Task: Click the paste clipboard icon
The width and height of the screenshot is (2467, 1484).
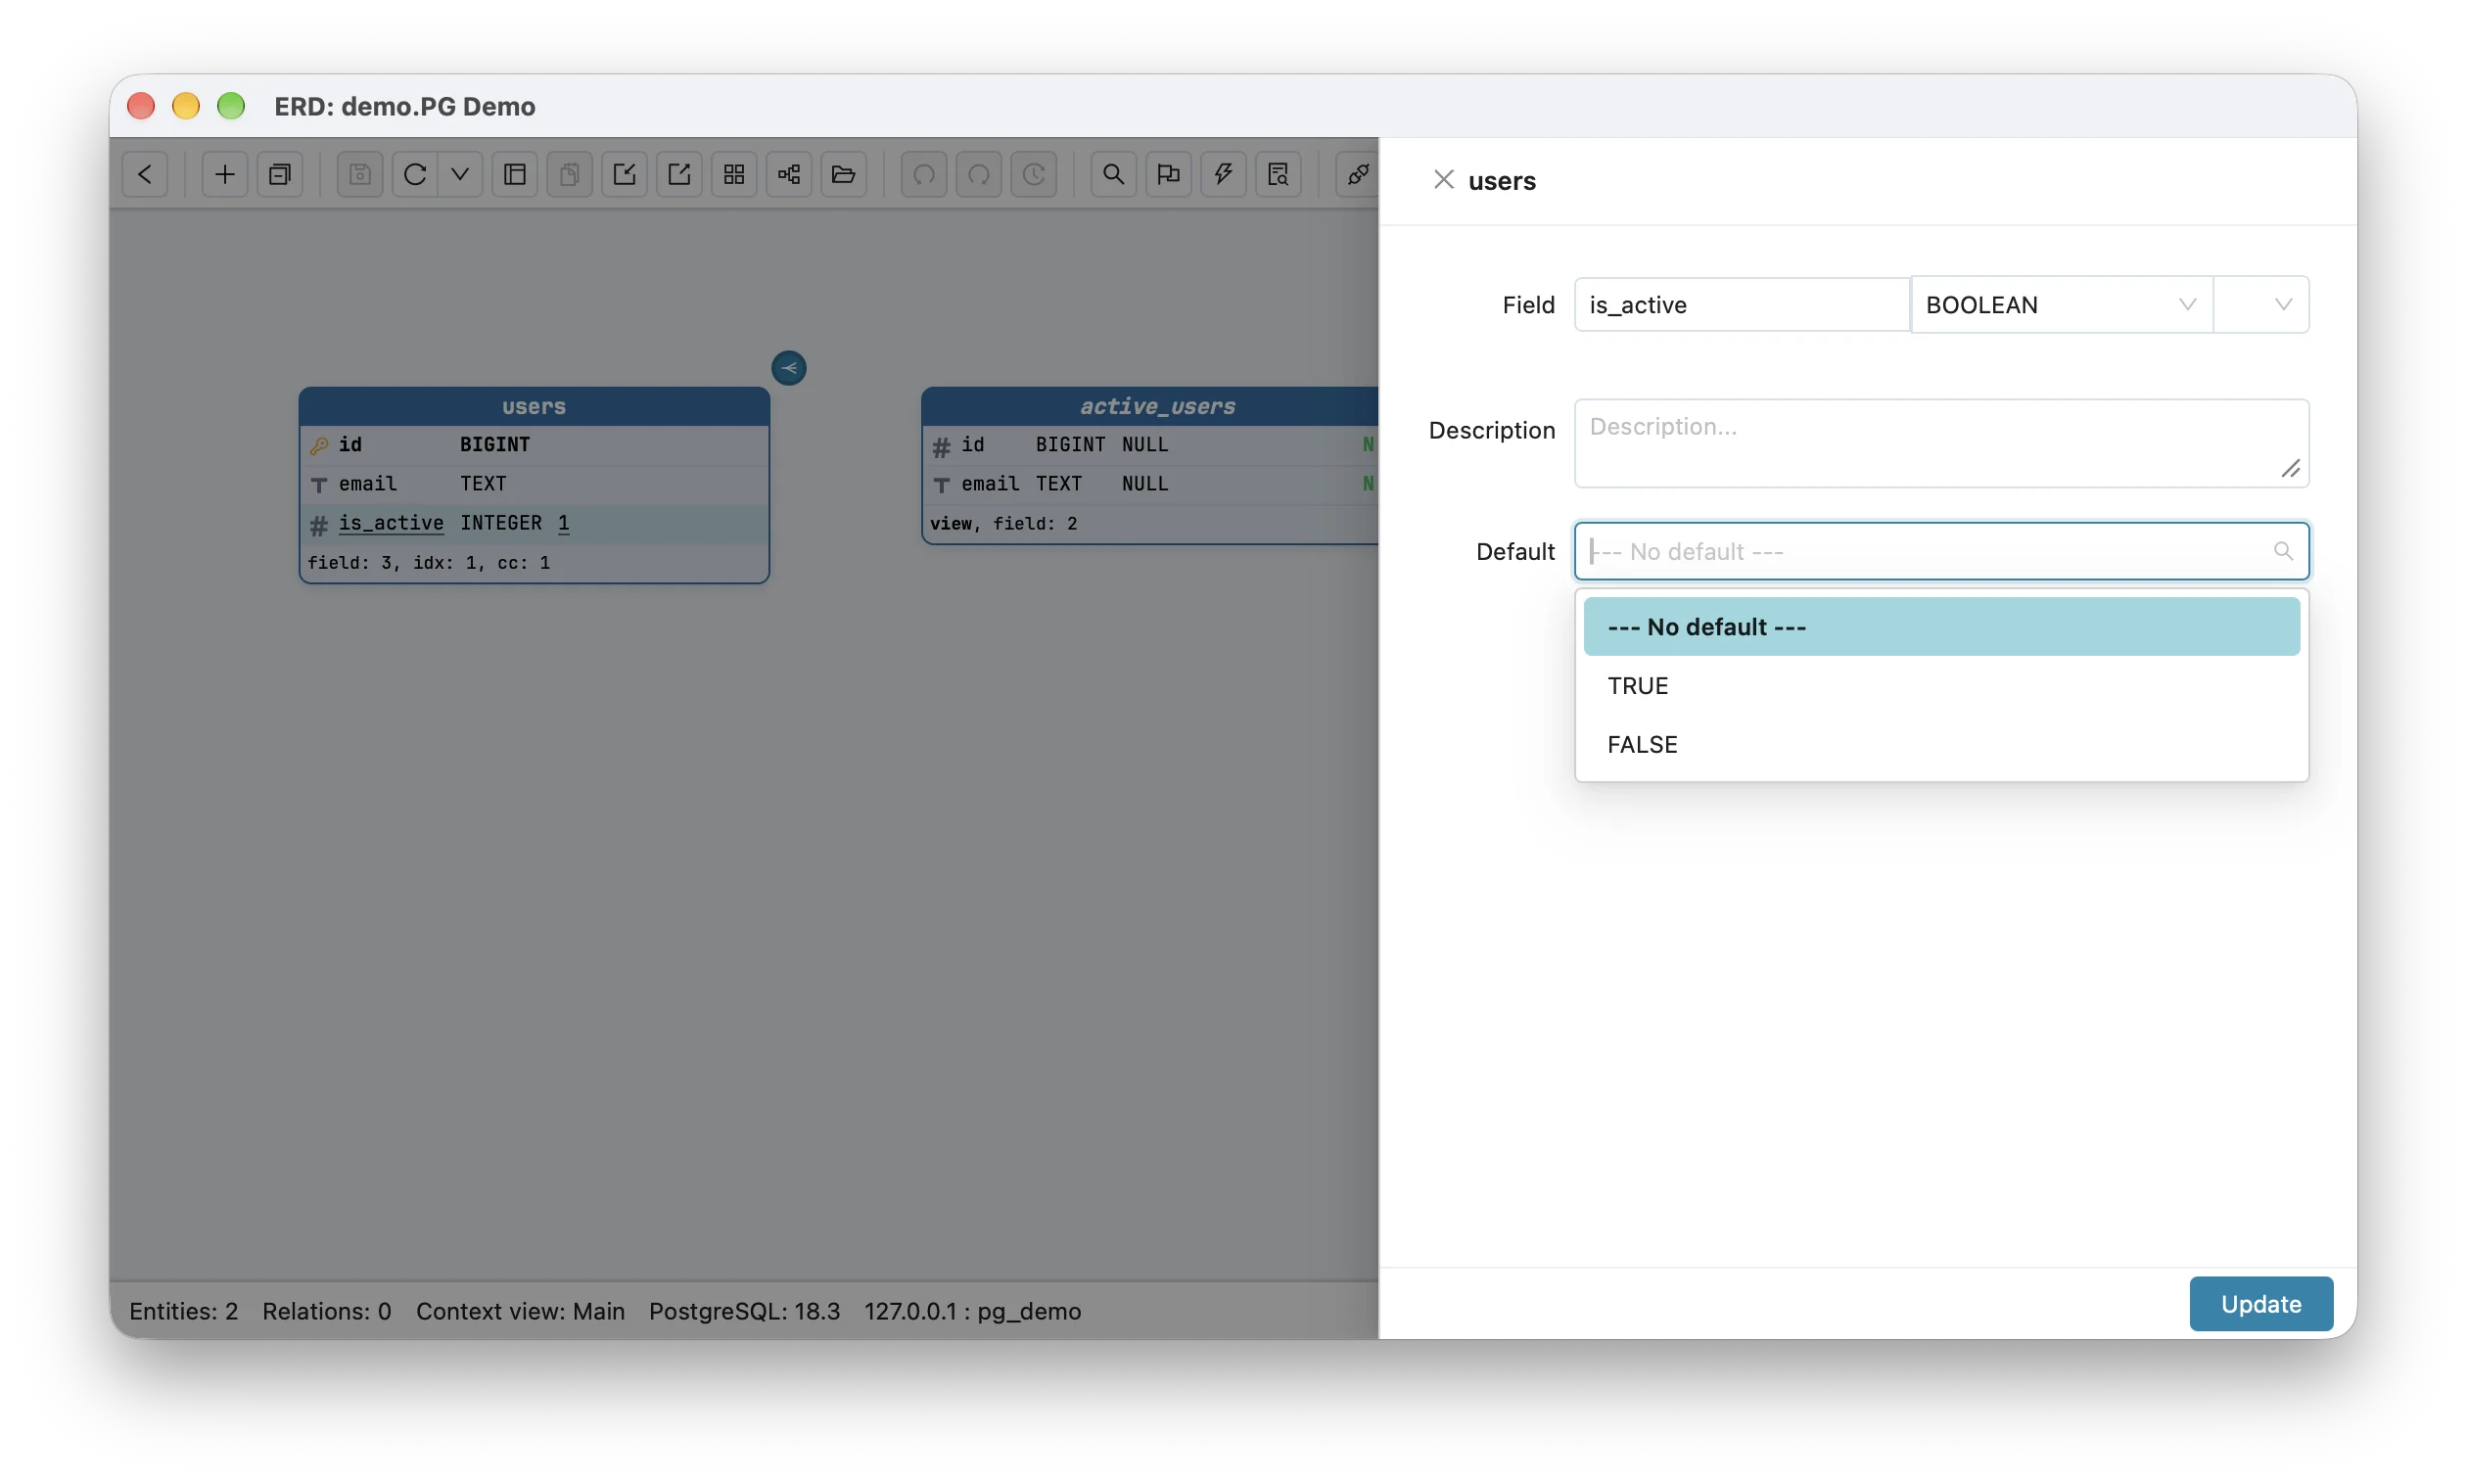Action: click(x=569, y=174)
